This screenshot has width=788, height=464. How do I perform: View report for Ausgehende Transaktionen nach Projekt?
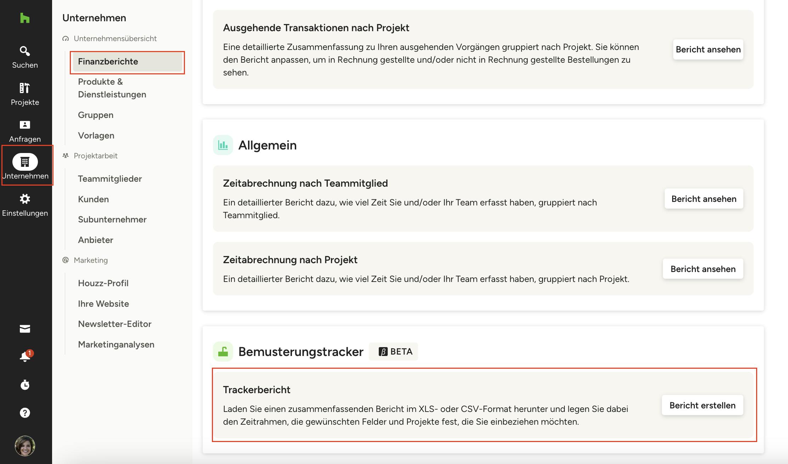tap(708, 50)
